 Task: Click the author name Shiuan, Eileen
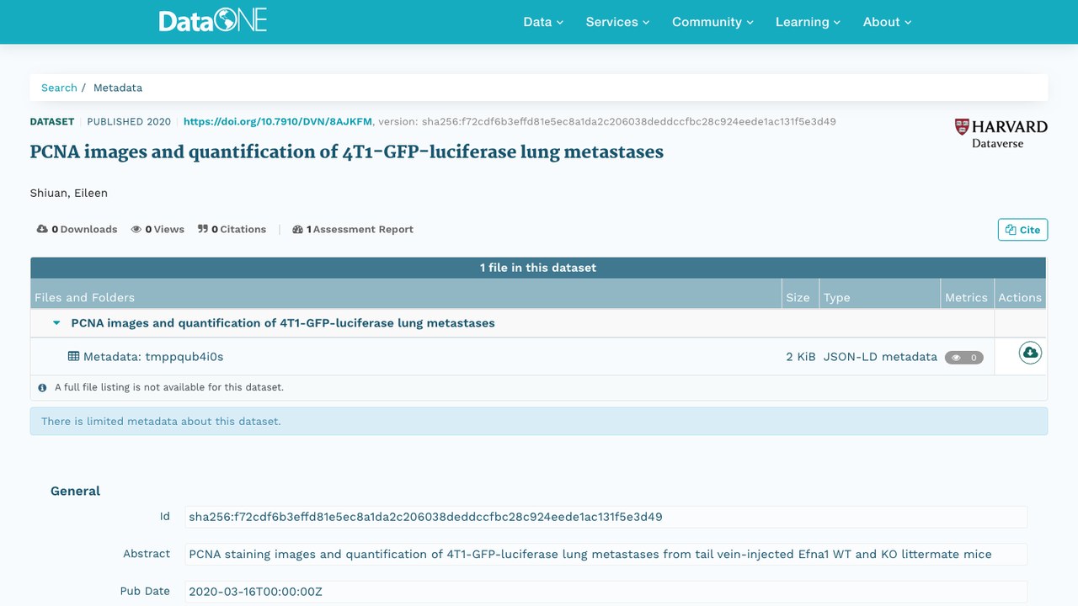pos(69,193)
